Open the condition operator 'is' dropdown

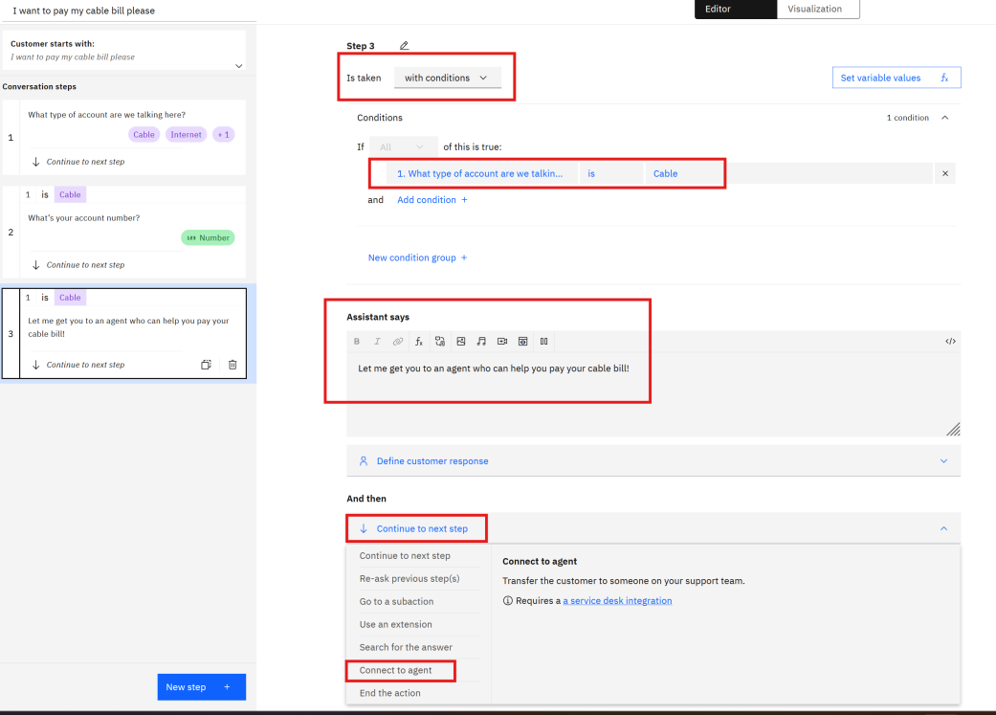(611, 173)
